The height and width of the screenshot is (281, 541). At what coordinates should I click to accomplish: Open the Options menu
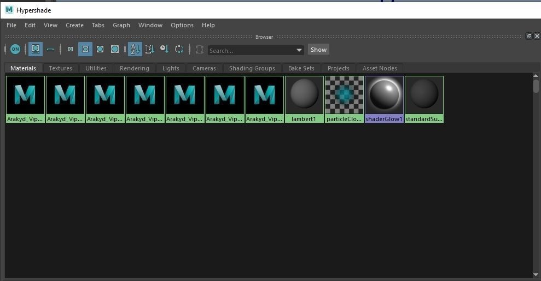[182, 25]
